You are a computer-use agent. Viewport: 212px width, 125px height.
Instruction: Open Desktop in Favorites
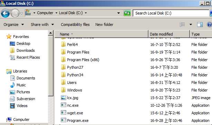tap(20, 44)
